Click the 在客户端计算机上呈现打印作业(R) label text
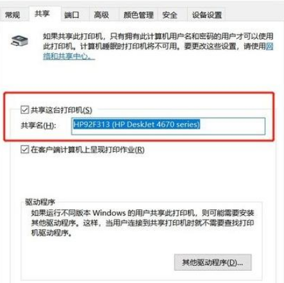 click(88, 150)
